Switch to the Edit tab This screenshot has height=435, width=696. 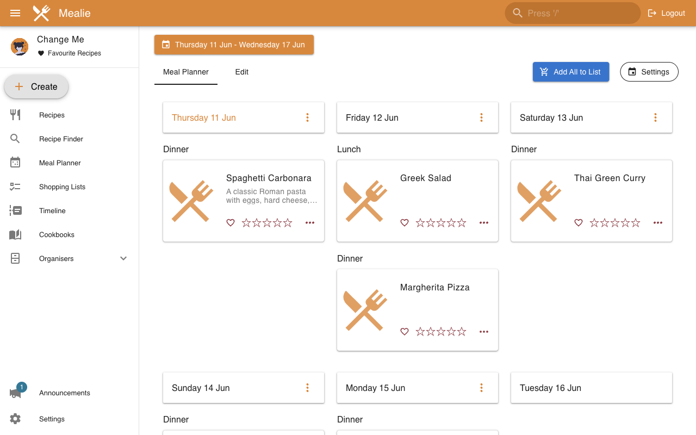[x=242, y=72]
